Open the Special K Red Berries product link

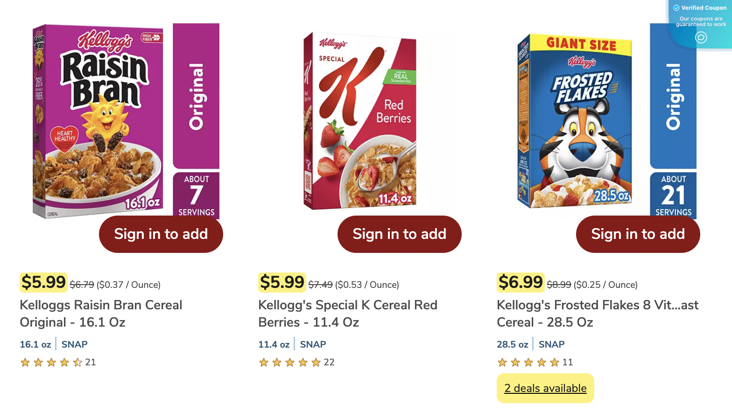tap(348, 314)
